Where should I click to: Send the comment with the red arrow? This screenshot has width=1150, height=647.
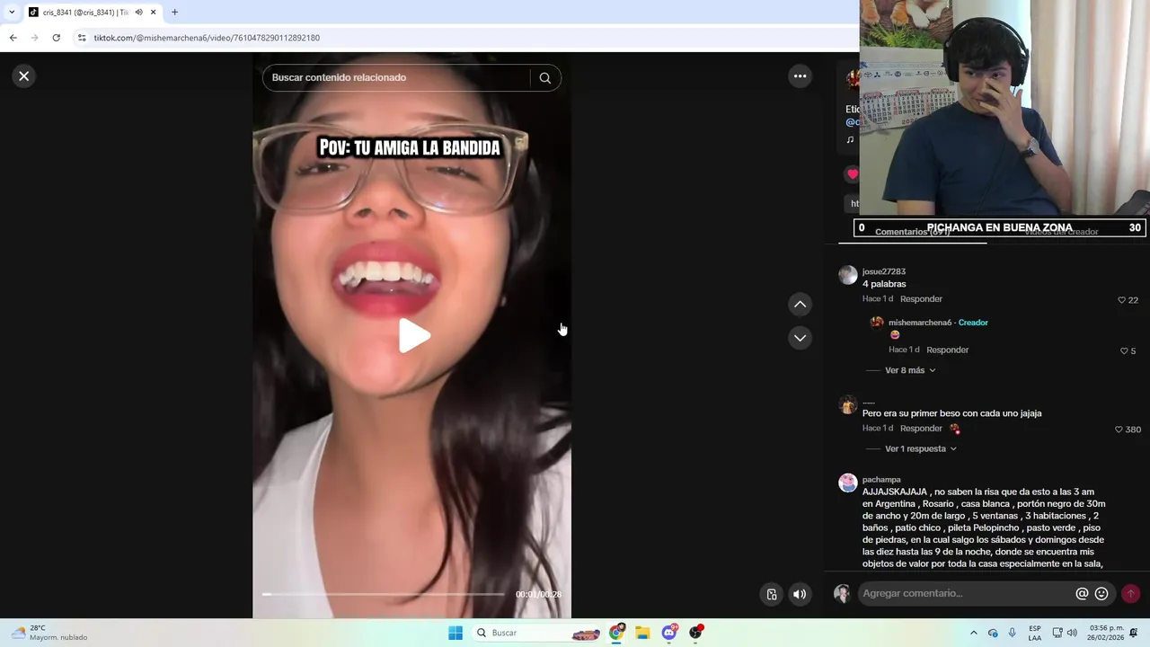(1130, 594)
